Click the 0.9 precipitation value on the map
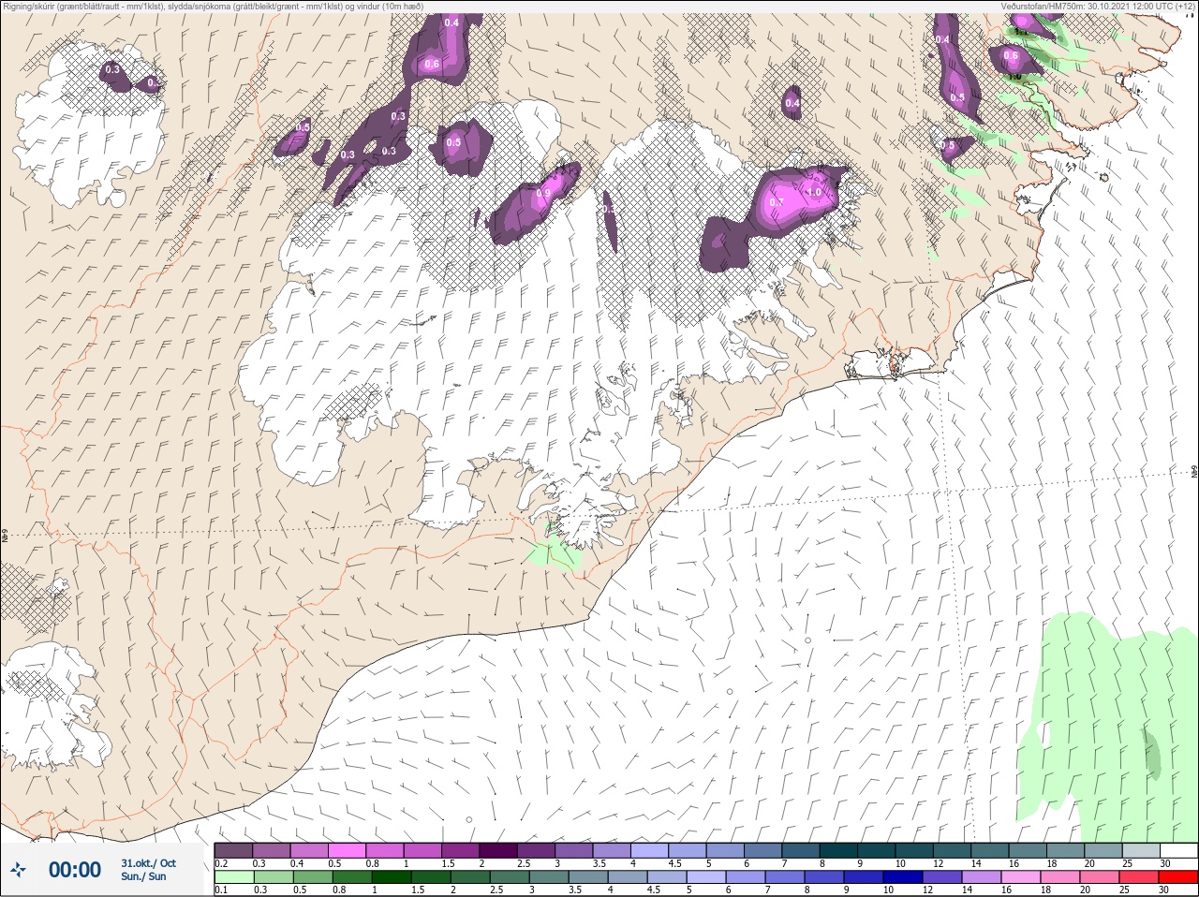 click(543, 194)
